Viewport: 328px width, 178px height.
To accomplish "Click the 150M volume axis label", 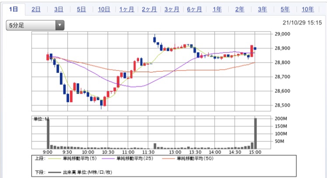I will pos(281,126).
